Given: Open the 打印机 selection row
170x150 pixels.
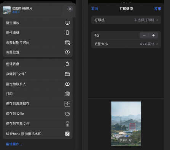Looking at the screenshot, I should point(126,20).
